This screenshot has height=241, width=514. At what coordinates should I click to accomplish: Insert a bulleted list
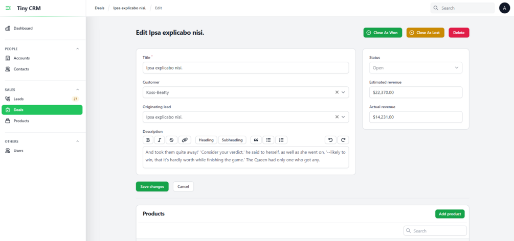click(x=269, y=140)
